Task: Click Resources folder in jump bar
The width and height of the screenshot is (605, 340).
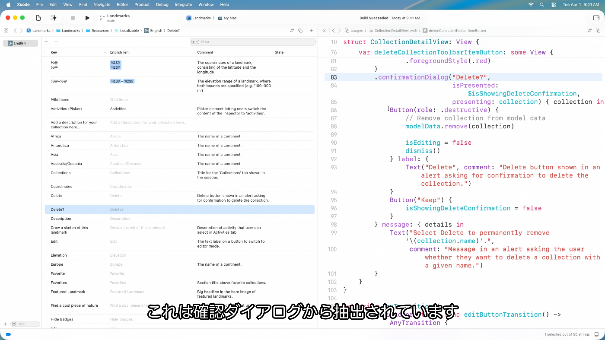Action: (97, 31)
